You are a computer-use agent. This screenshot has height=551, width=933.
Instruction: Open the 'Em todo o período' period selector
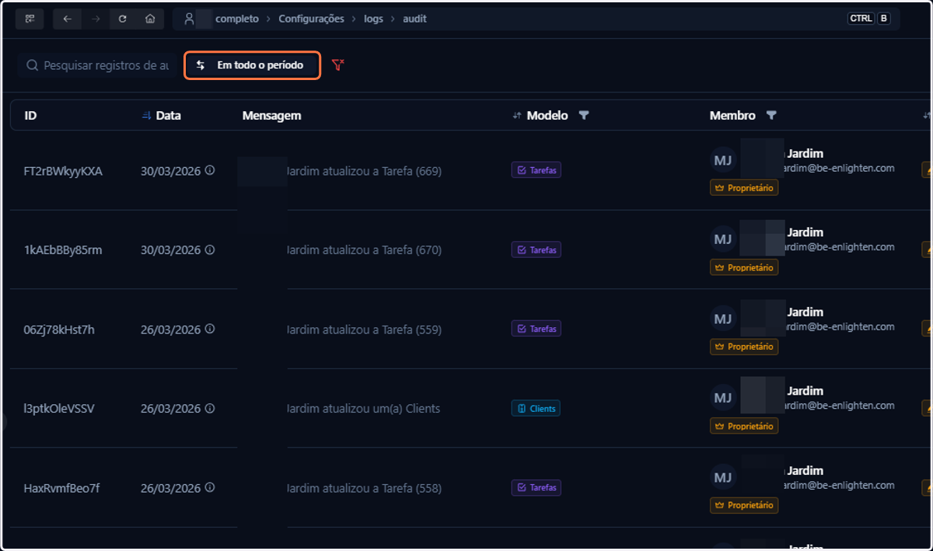(x=253, y=65)
